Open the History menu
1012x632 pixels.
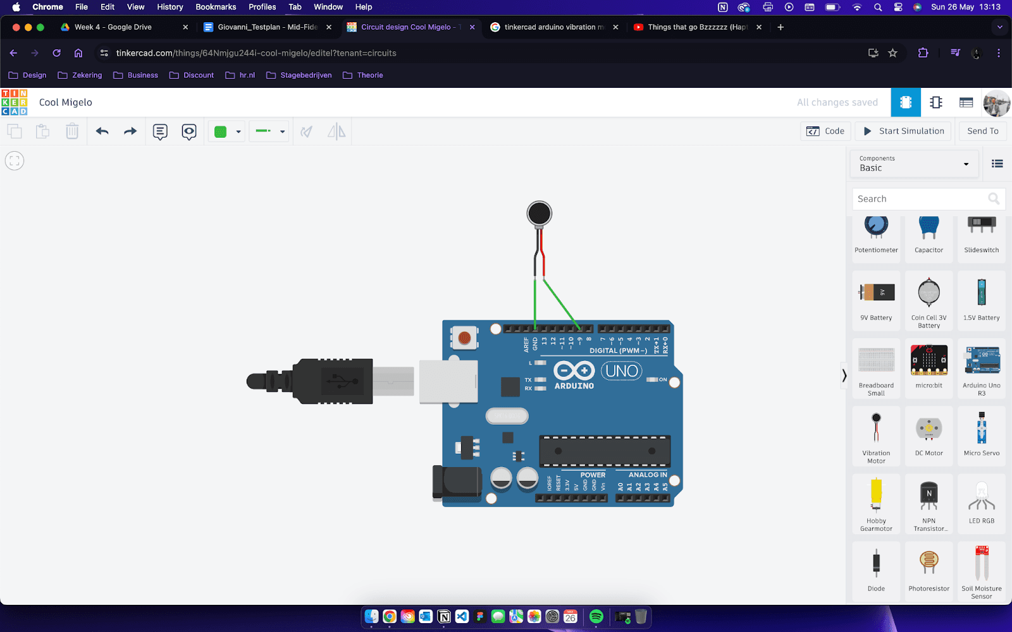tap(170, 7)
